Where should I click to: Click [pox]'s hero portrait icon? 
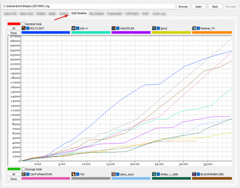pyautogui.click(x=154, y=28)
